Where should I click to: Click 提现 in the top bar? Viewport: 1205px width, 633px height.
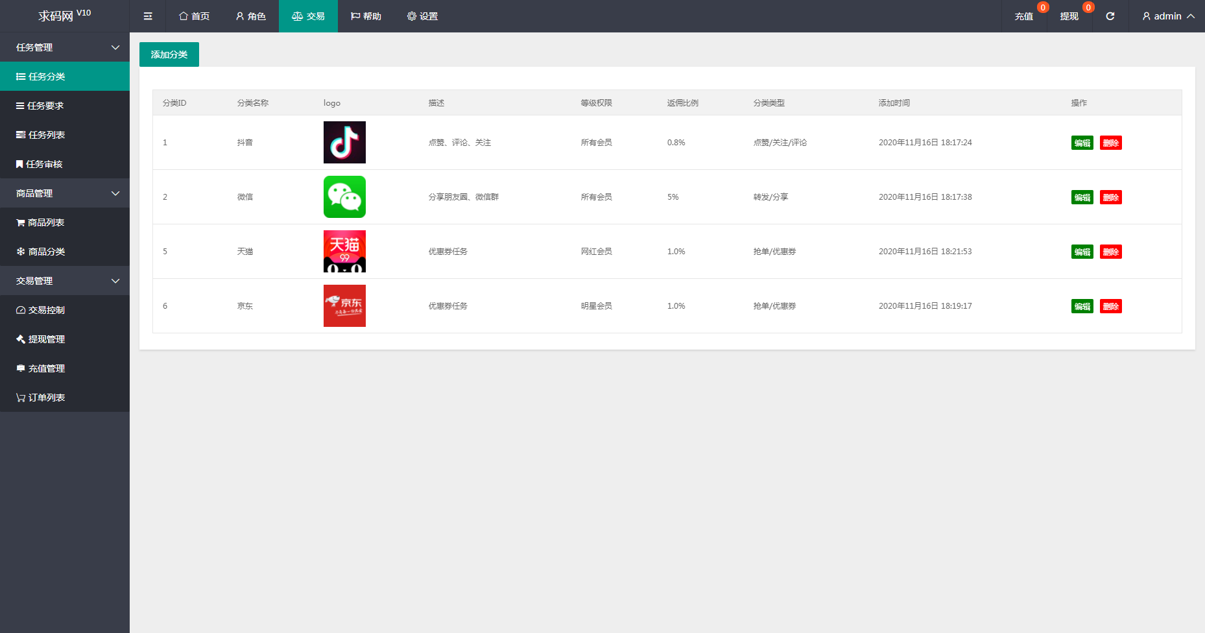click(x=1069, y=16)
